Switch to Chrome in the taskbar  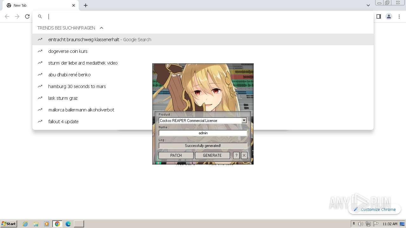[57, 224]
